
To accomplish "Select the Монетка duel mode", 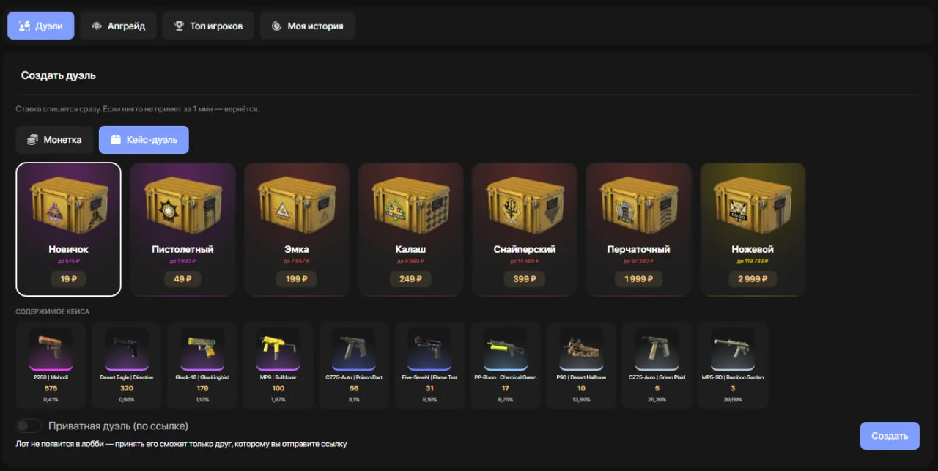I will (x=55, y=139).
